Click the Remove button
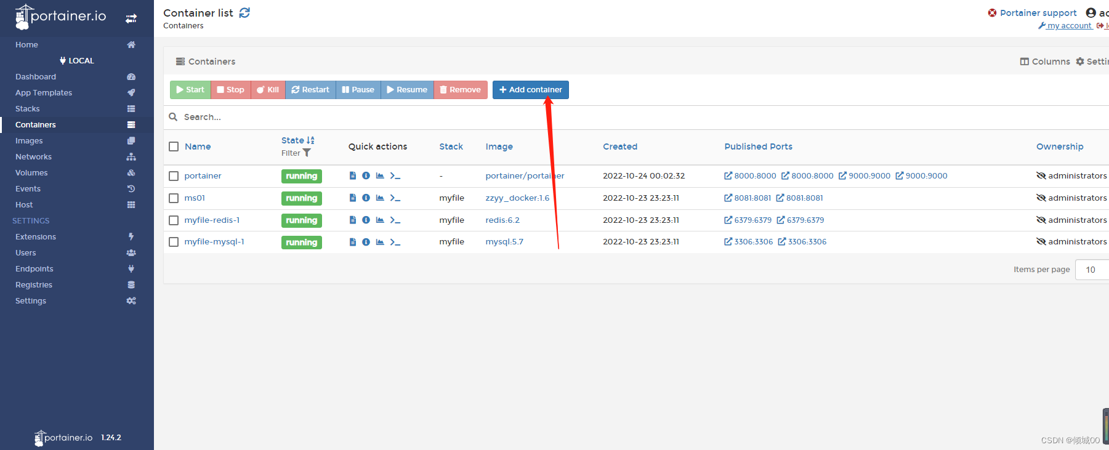 [461, 90]
